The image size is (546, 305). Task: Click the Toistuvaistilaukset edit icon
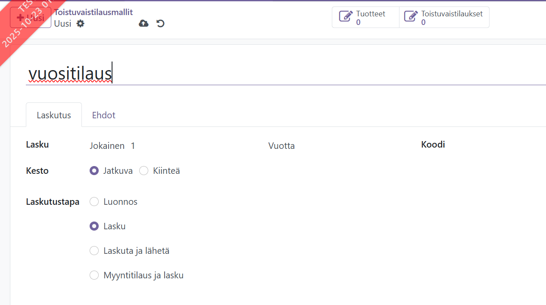coord(411,17)
